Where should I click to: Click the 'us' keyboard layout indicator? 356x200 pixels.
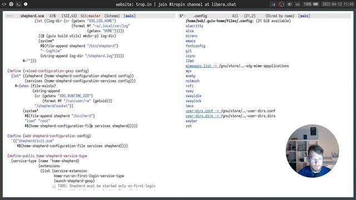pos(298,4)
